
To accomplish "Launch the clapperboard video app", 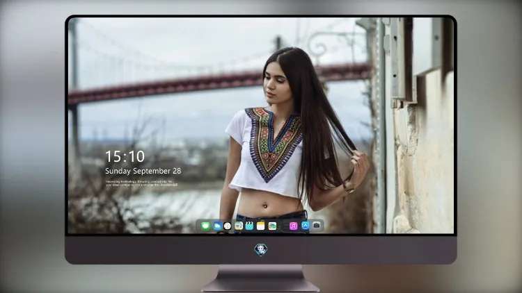I will (x=249, y=226).
